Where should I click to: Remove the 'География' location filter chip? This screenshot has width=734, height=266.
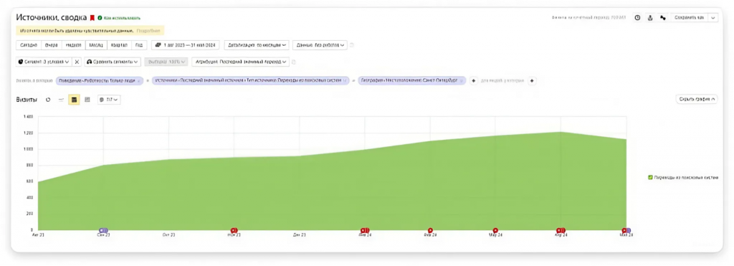tap(462, 80)
